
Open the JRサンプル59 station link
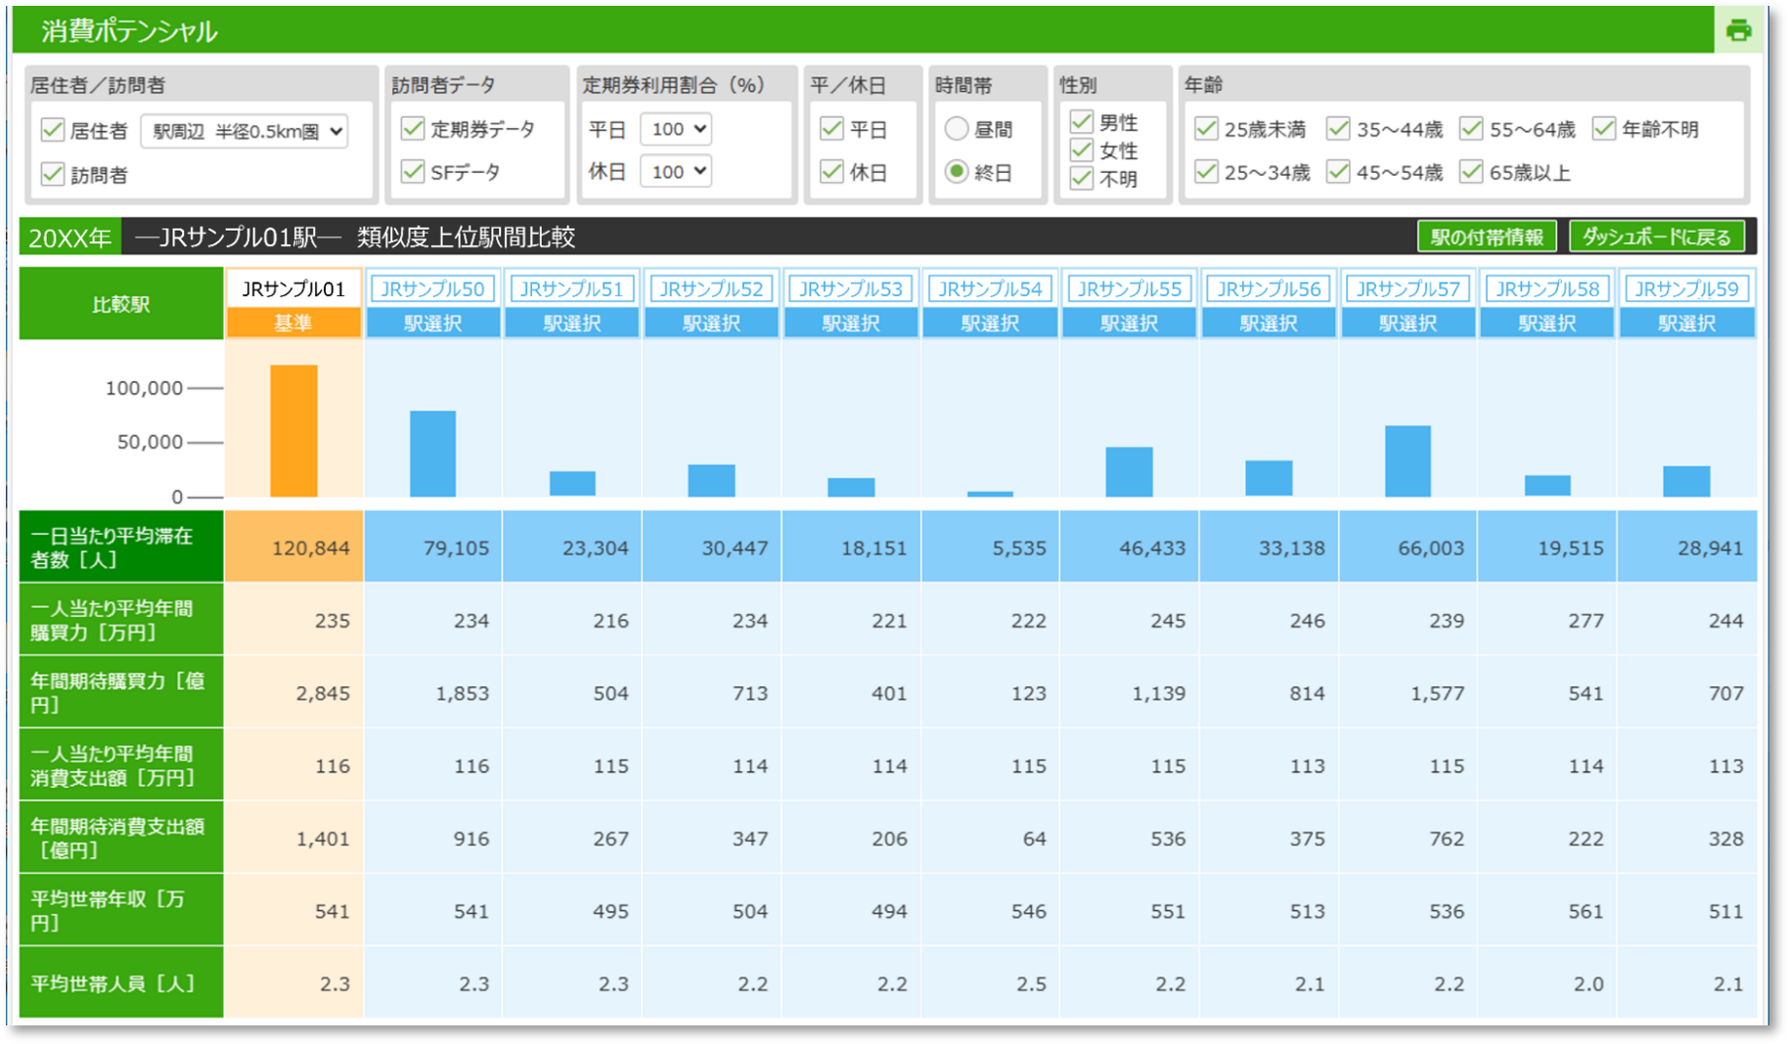[x=1687, y=288]
